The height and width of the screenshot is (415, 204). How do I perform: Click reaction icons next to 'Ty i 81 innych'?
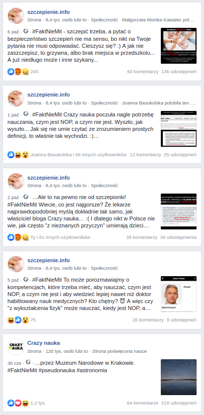tap(18, 237)
